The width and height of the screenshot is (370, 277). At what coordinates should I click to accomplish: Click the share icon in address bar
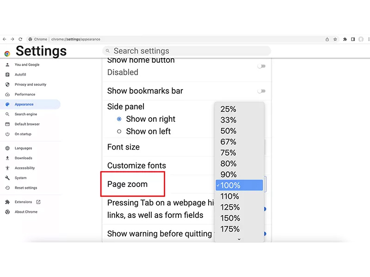[327, 39]
